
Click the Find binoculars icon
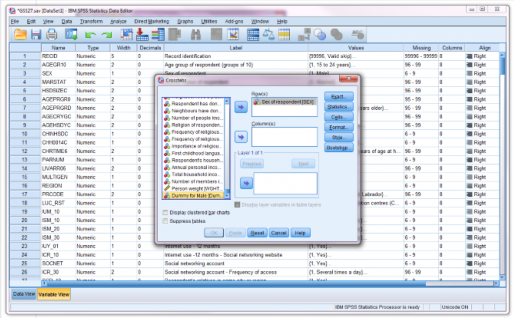pos(196,35)
